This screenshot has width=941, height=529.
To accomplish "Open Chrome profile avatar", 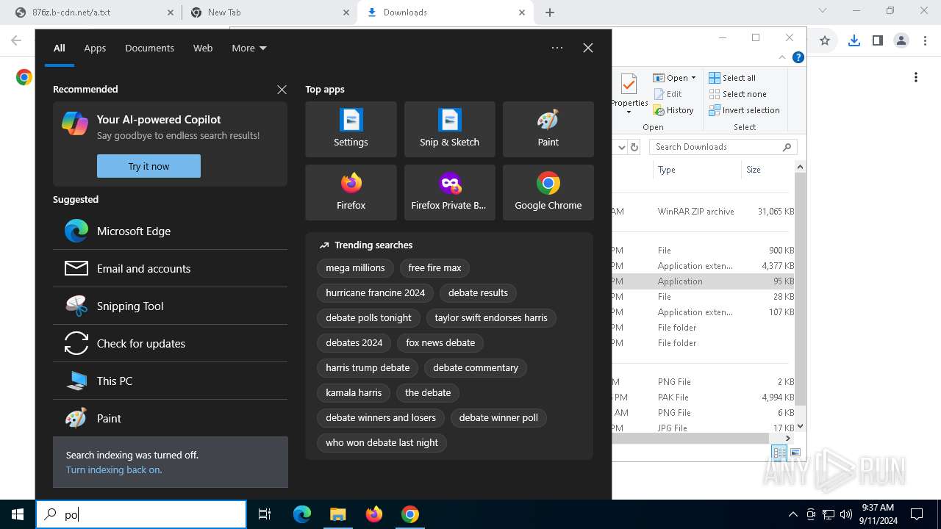I will tap(901, 40).
